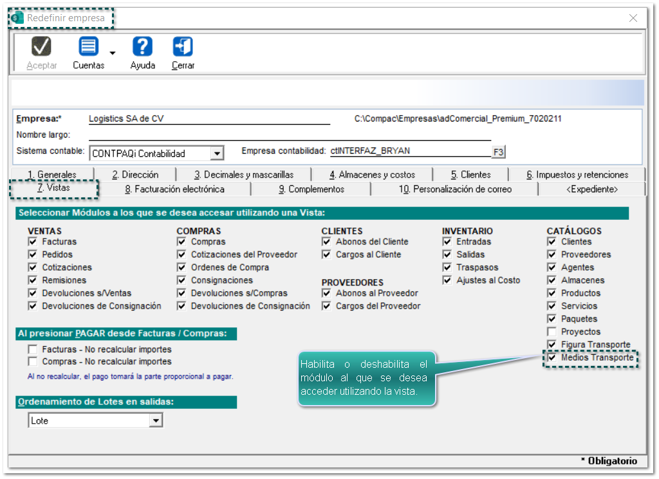Disable the Cotizaciones del Proveedor checkbox
This screenshot has width=659, height=479.
click(x=181, y=255)
